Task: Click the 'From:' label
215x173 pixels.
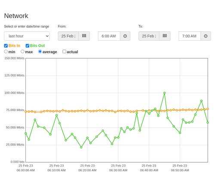Action: point(62,27)
